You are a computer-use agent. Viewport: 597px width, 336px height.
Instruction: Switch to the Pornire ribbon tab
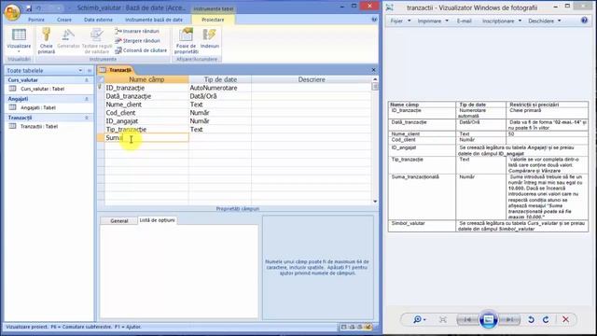pyautogui.click(x=36, y=20)
